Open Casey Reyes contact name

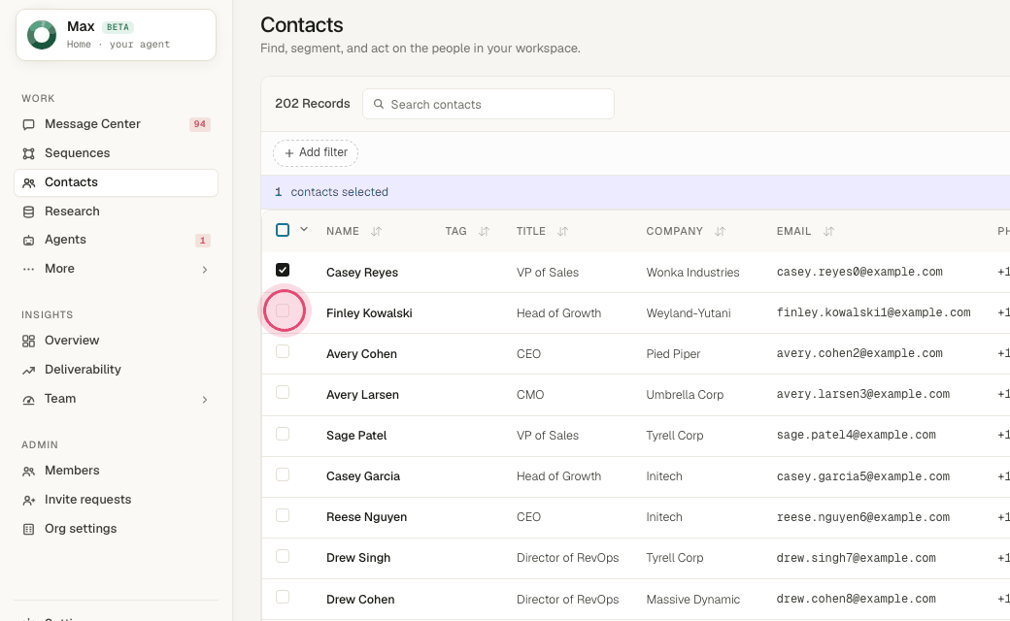(x=362, y=273)
